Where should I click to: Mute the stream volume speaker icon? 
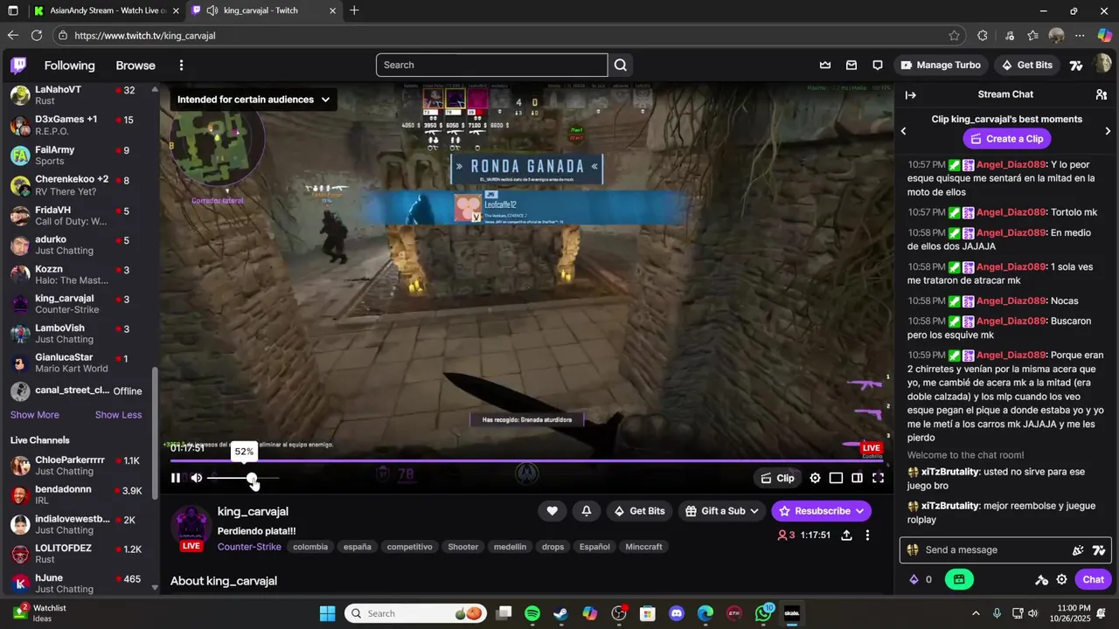(x=197, y=478)
